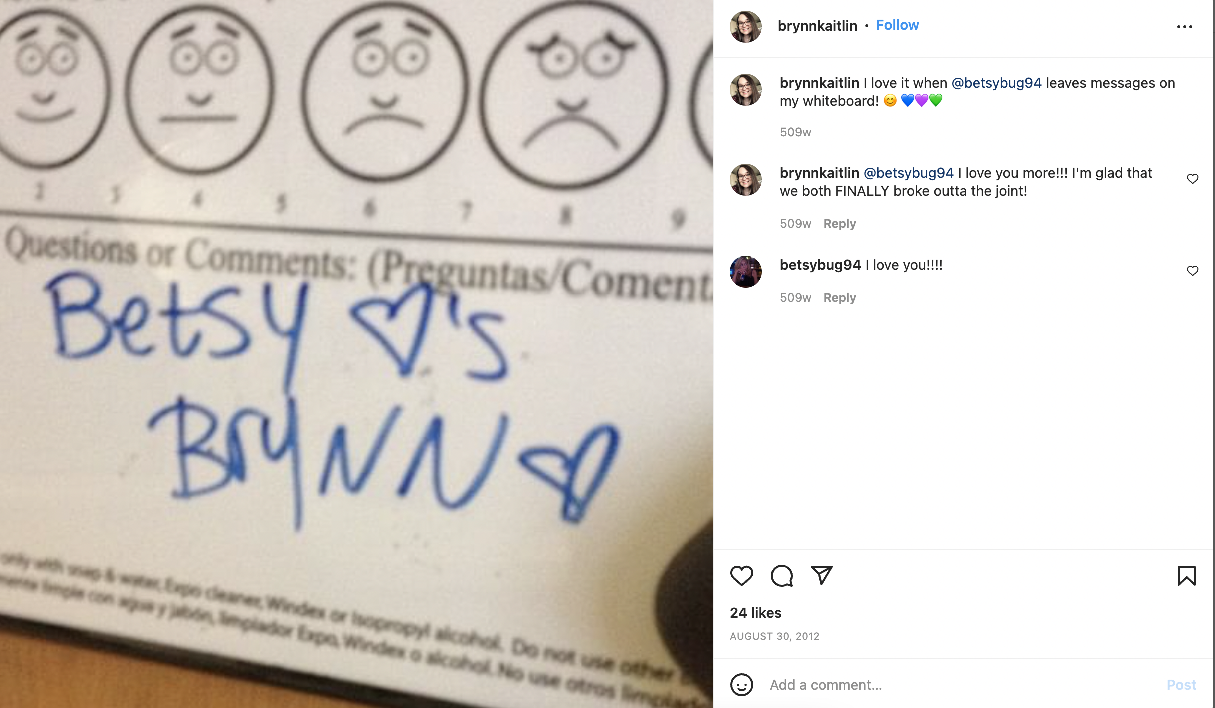View the 24 likes list
The height and width of the screenshot is (708, 1215).
755,613
